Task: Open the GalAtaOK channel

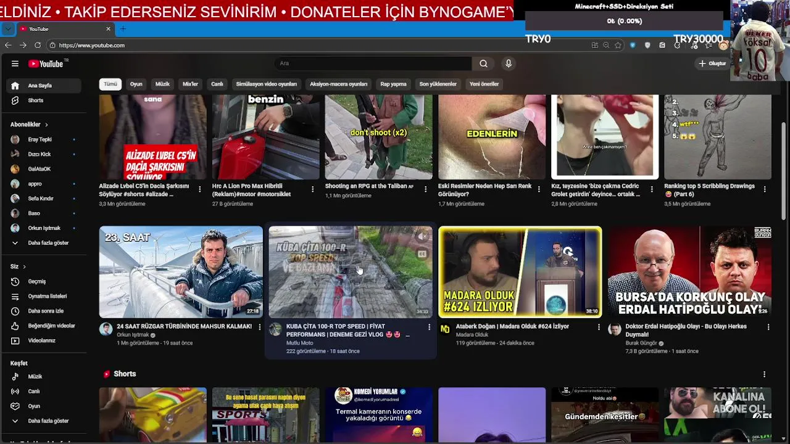Action: 43,169
